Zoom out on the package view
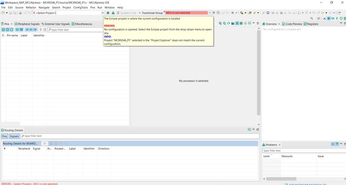Image resolution: width=346 pixels, height=185 pixels. (x=224, y=23)
